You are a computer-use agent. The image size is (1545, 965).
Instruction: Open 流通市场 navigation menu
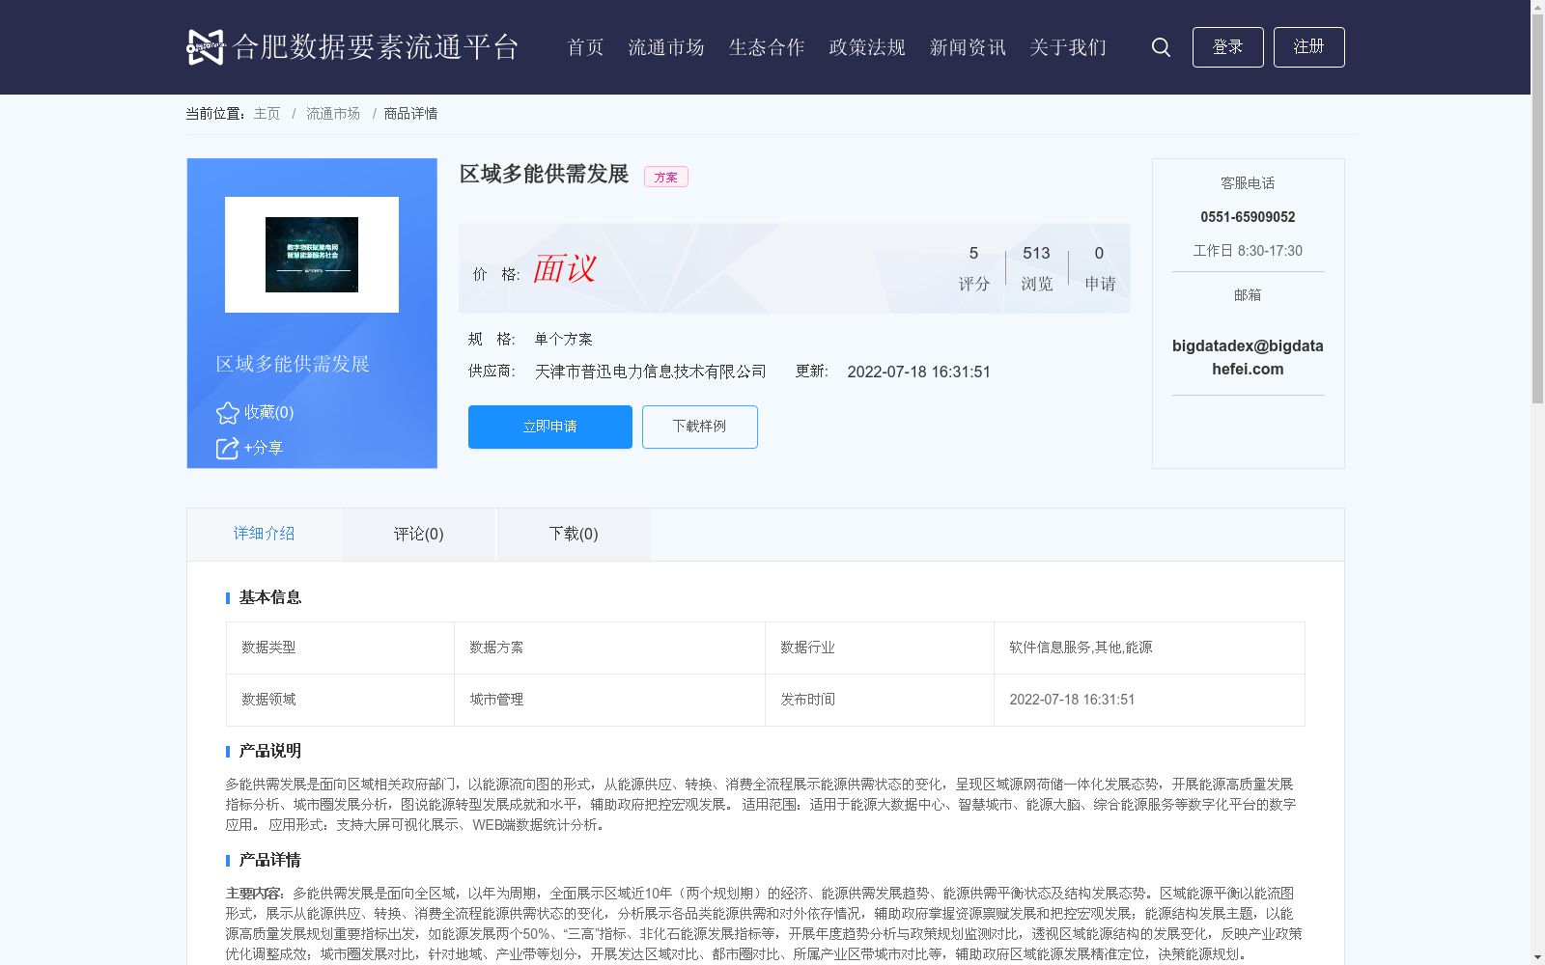pyautogui.click(x=666, y=47)
